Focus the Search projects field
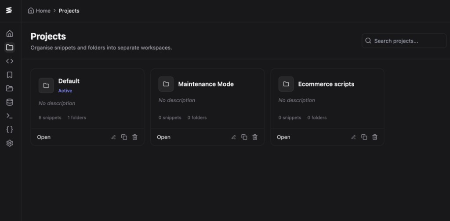The image size is (450, 221). pos(404,41)
